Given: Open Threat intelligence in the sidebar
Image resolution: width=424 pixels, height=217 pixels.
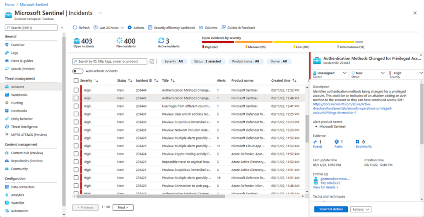Looking at the screenshot, I should pyautogui.click(x=24, y=127).
